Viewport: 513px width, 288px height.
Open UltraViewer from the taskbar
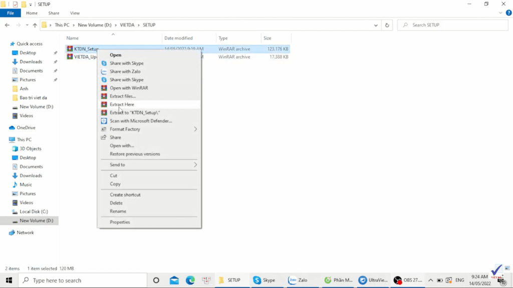[x=373, y=280]
